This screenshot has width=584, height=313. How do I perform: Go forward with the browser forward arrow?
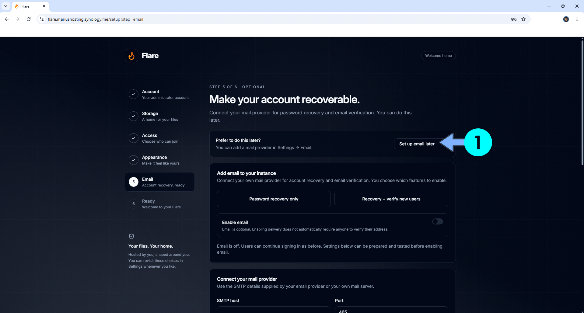coord(18,19)
